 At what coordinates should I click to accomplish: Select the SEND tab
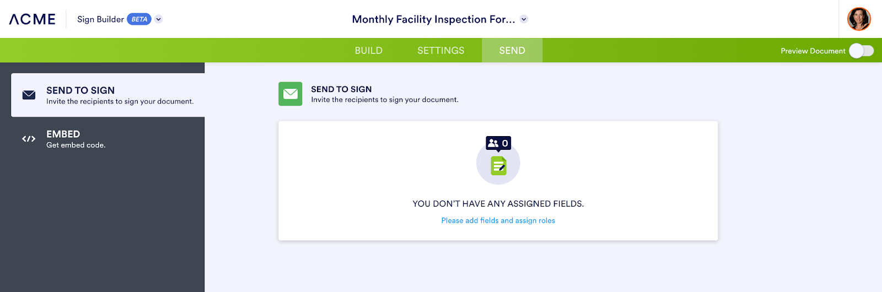tap(512, 51)
